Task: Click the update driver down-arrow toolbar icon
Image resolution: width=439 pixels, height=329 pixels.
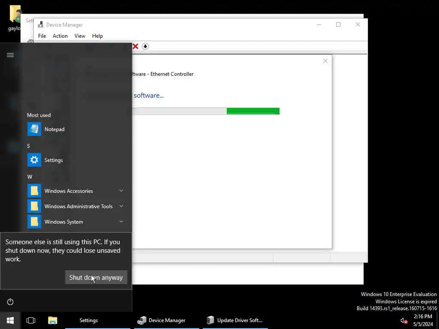Action: pyautogui.click(x=145, y=46)
